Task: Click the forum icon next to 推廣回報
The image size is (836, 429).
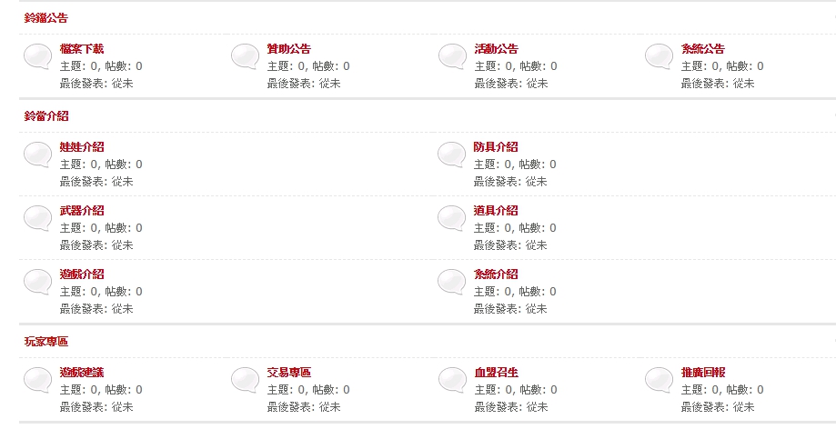Action: 659,381
